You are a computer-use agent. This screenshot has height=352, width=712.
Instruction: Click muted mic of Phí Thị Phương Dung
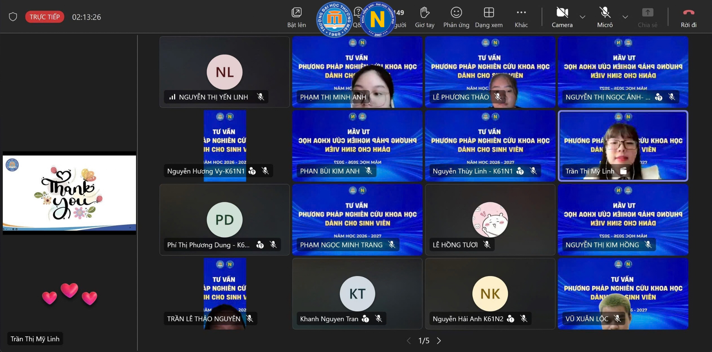273,245
